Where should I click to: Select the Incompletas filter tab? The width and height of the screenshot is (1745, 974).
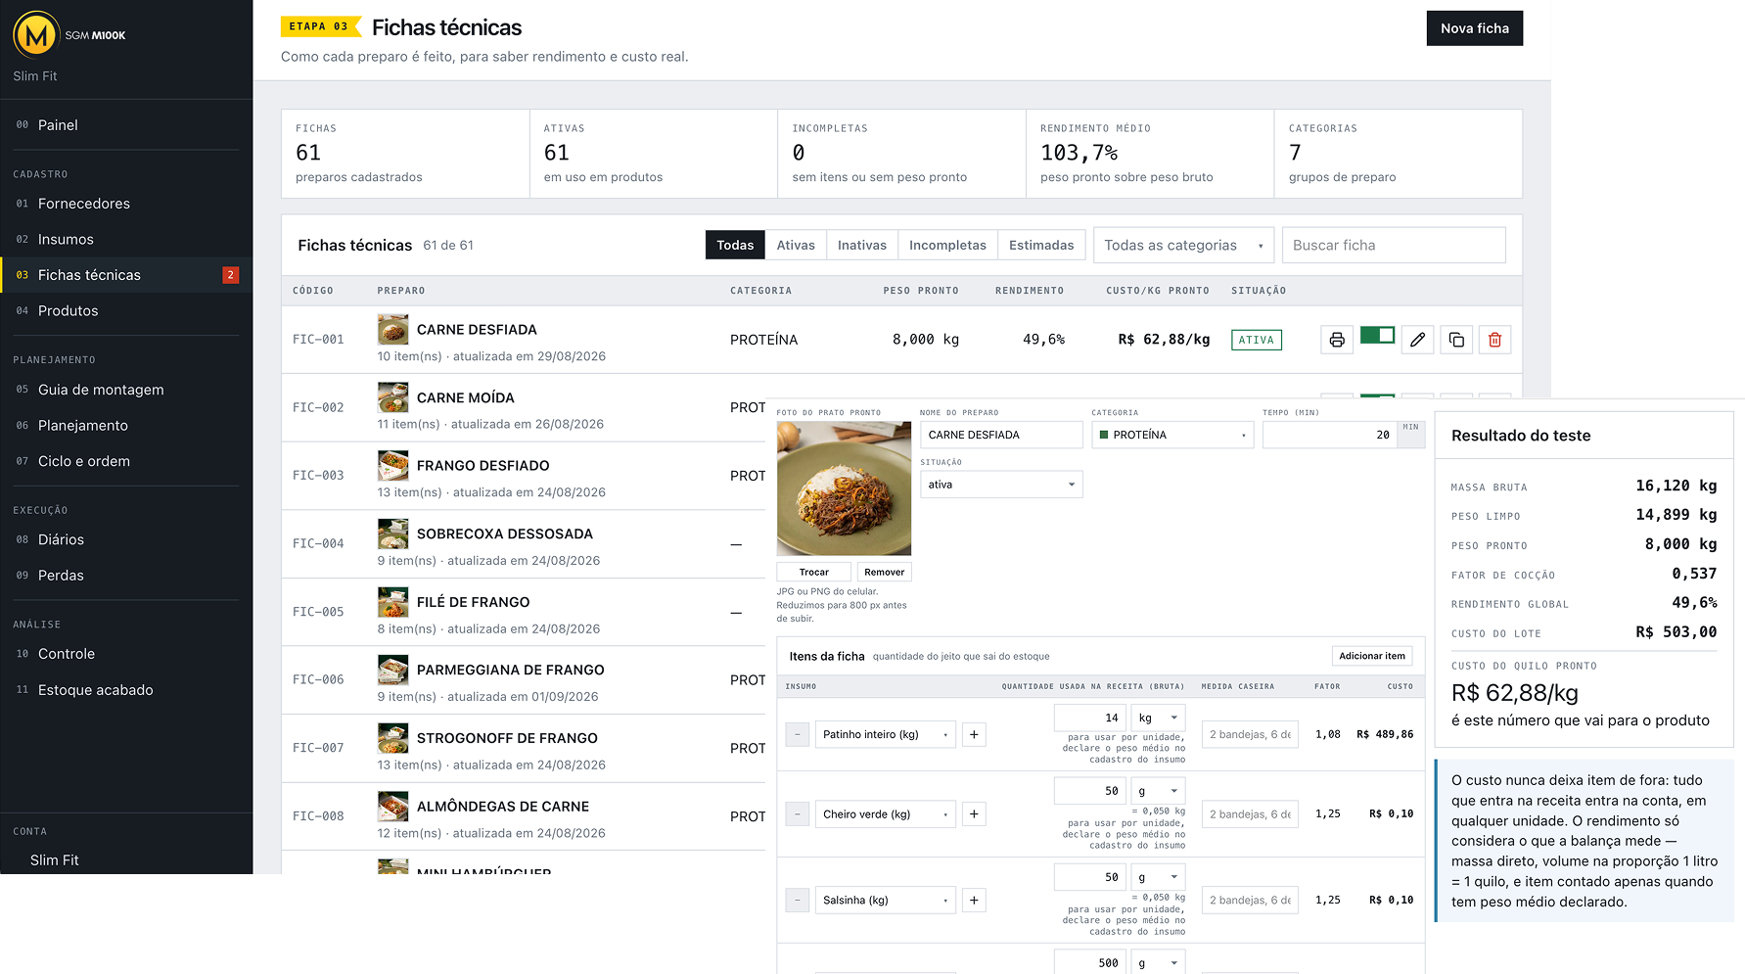947,246
